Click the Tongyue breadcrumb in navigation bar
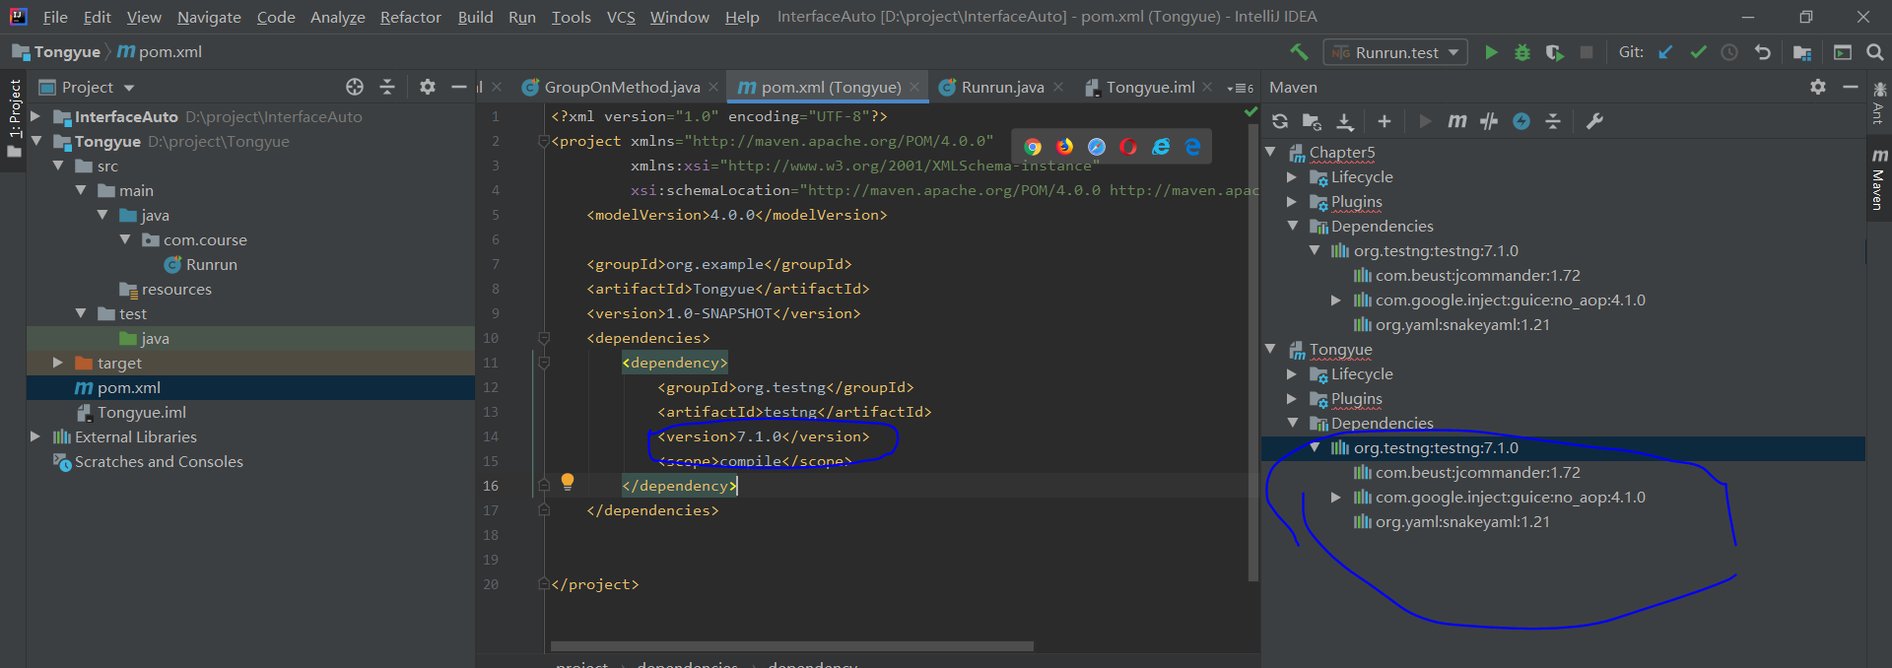 coord(56,52)
